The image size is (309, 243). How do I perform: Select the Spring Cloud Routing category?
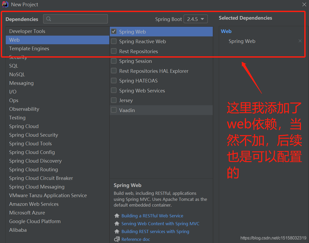pos(57,170)
